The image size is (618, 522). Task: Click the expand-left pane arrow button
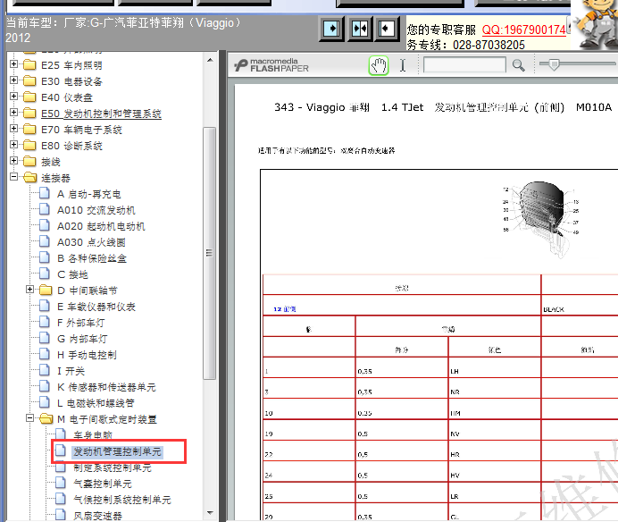click(387, 29)
